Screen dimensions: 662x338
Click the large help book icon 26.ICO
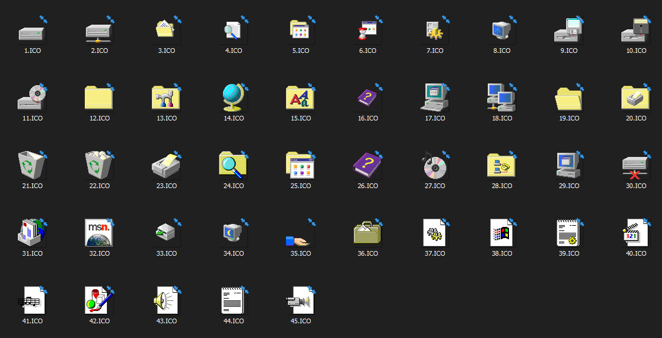[x=367, y=165]
